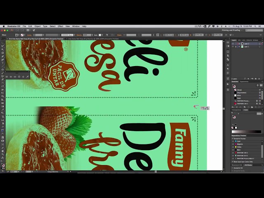Open the Attributes panel options menu

[x=262, y=165]
